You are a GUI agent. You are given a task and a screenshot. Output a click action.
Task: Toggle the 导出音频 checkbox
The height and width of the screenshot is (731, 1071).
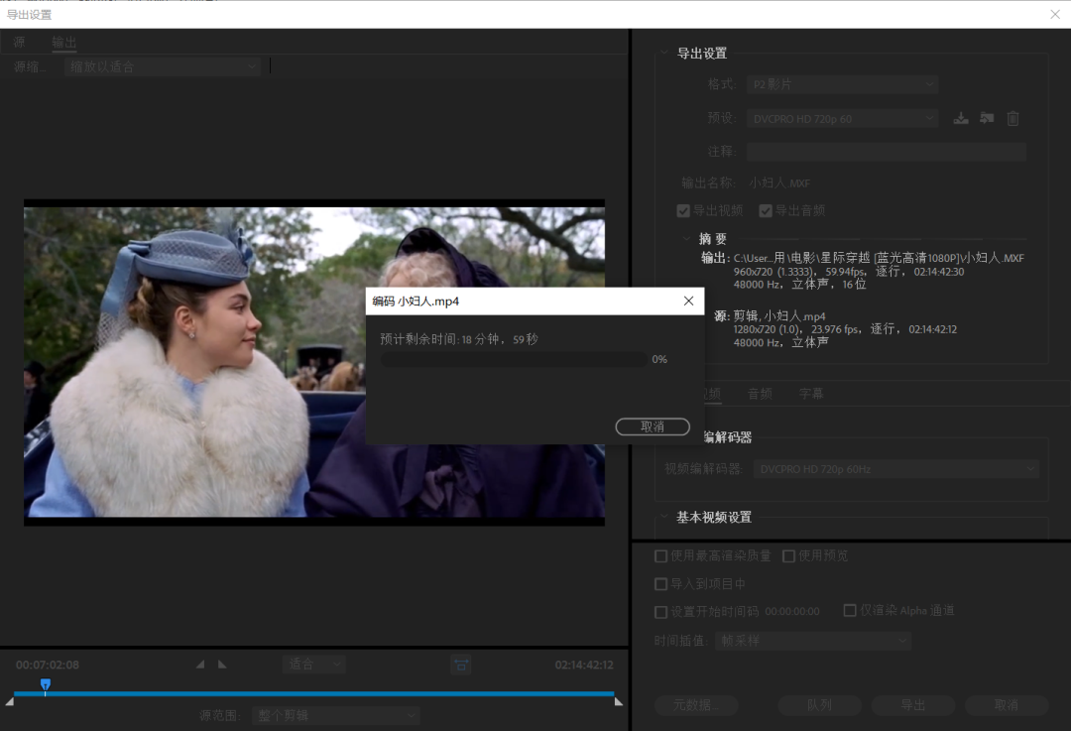tap(766, 210)
